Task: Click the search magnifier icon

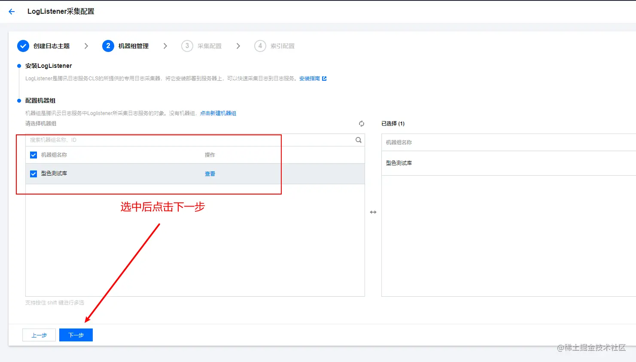Action: click(x=359, y=140)
